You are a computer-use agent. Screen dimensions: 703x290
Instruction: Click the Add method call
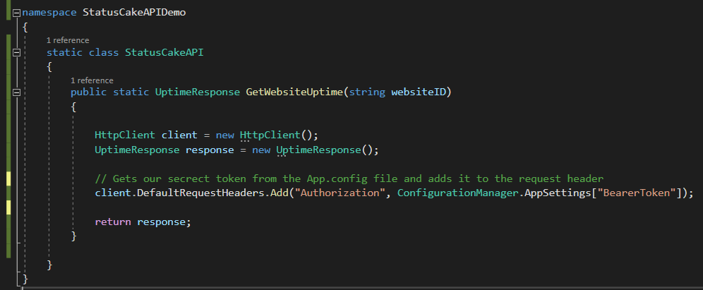pos(279,193)
